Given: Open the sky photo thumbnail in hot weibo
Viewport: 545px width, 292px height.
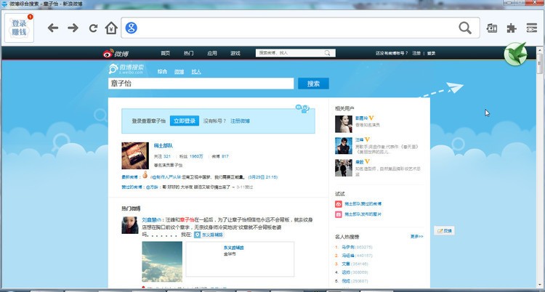Looking at the screenshot, I should [x=162, y=261].
